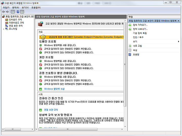Open the 보기 submenu arrow in actions
The width and height of the screenshot is (182, 136).
point(178,42)
